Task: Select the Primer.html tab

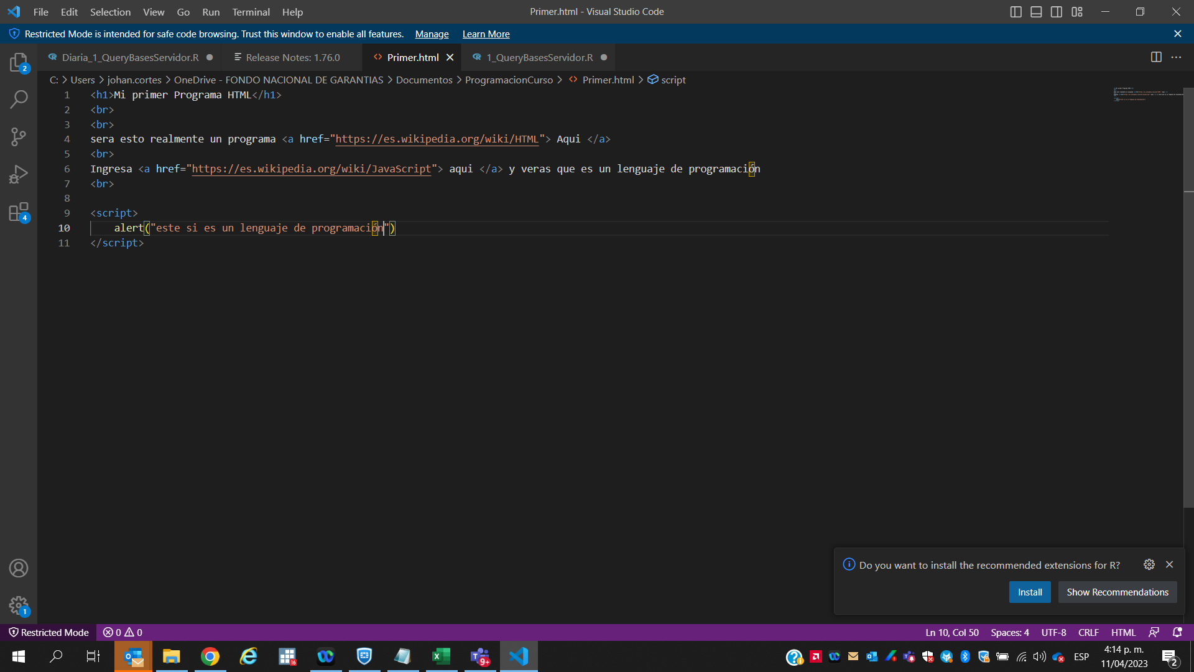Action: tap(412, 57)
